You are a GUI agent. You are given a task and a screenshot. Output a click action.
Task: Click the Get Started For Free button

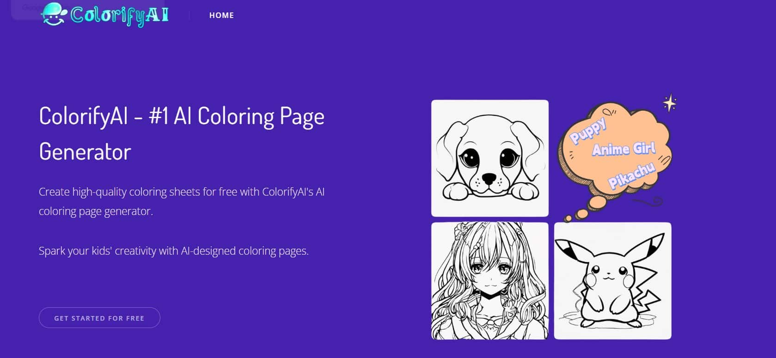pyautogui.click(x=99, y=318)
